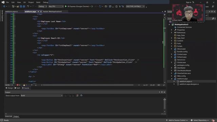Pin the Output panel with auto-hide pin icon
Screen dimensions: 217x122
[x=162, y=92]
